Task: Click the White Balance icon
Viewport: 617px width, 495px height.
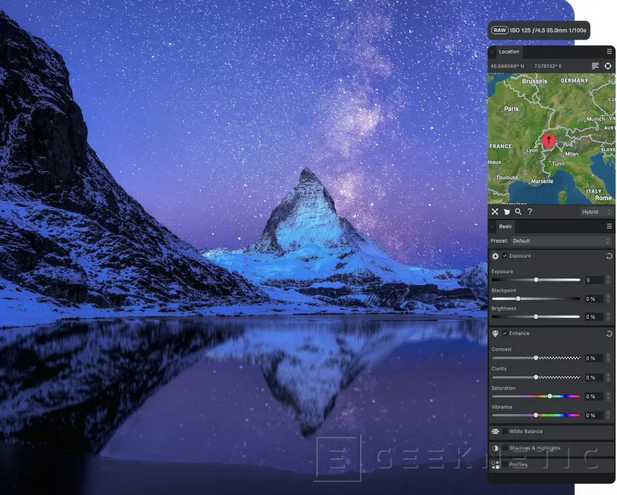Action: (x=496, y=432)
